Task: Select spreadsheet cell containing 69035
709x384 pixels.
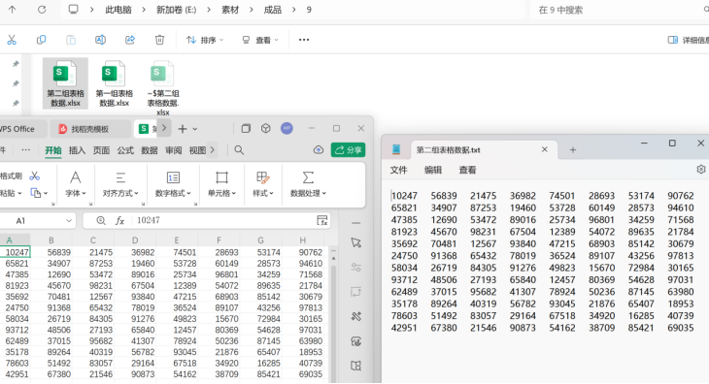Action: (x=303, y=374)
